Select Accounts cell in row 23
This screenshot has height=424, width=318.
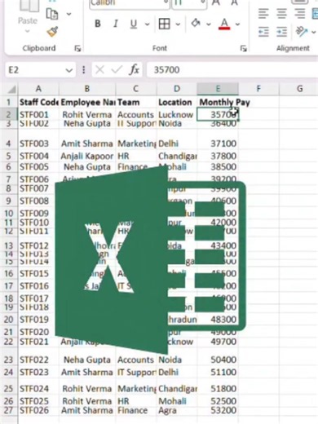click(x=136, y=357)
